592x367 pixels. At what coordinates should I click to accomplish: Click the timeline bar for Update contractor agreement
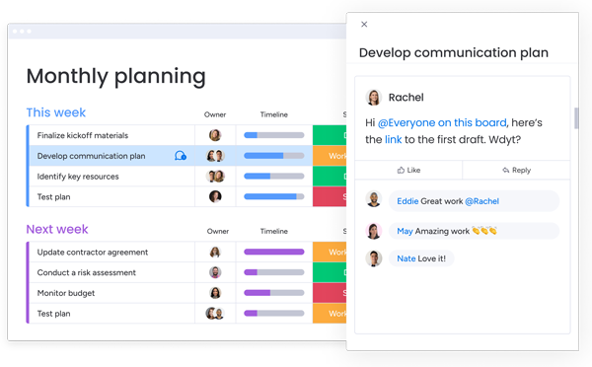click(x=273, y=252)
